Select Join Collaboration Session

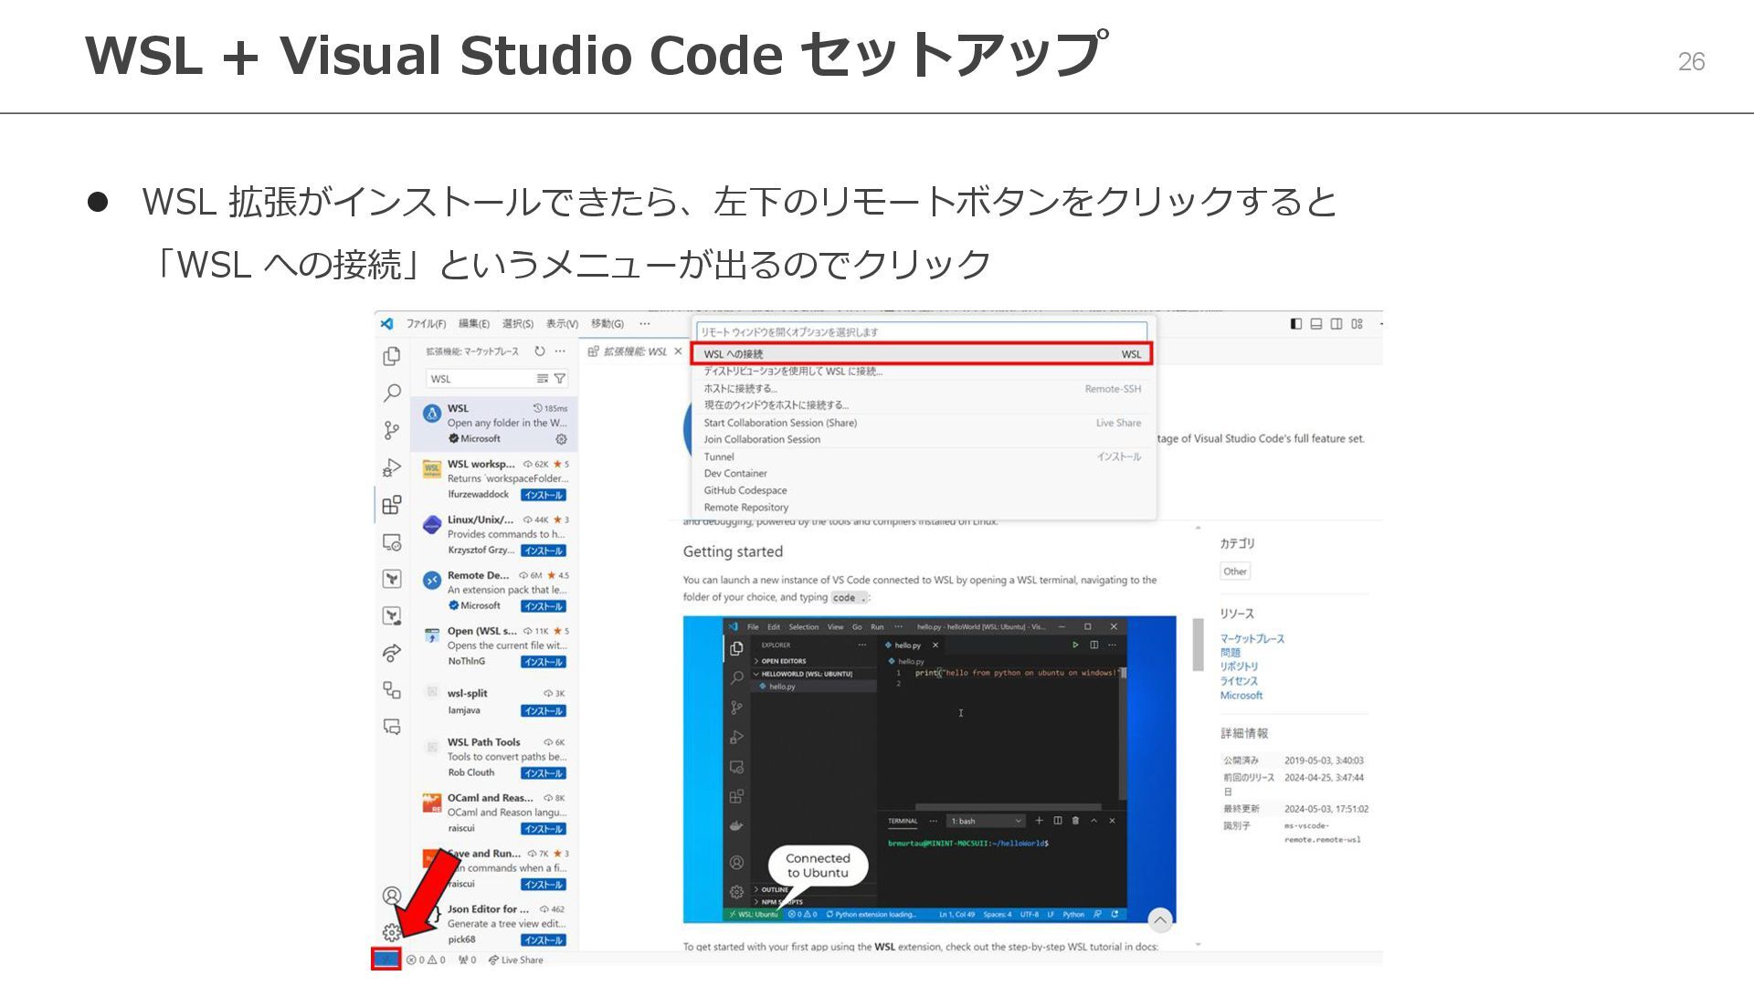[x=922, y=440]
